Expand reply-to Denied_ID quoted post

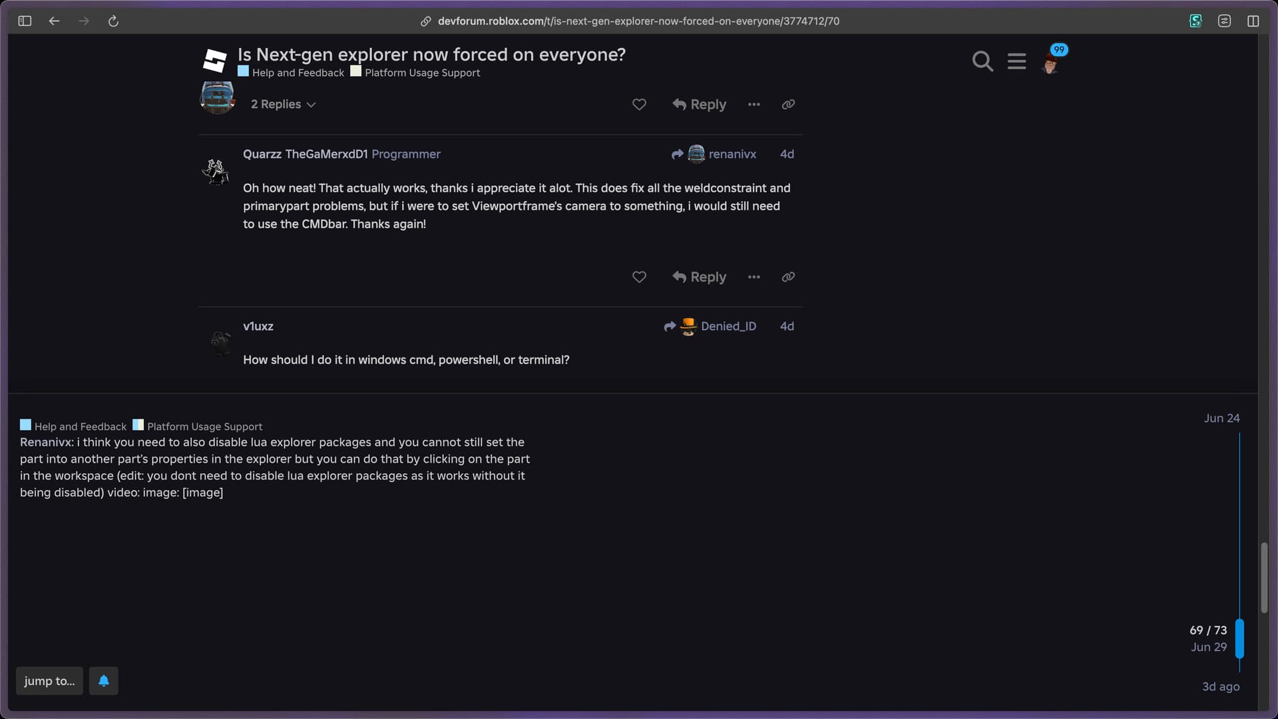[710, 326]
